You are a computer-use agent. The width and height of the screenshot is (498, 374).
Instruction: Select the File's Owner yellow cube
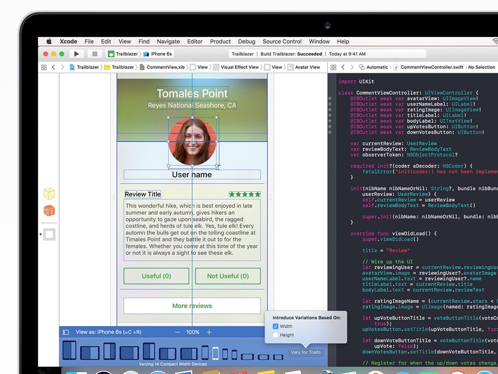click(x=49, y=193)
